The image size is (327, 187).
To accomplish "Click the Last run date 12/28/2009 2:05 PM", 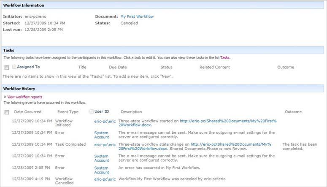I will [x=43, y=30].
